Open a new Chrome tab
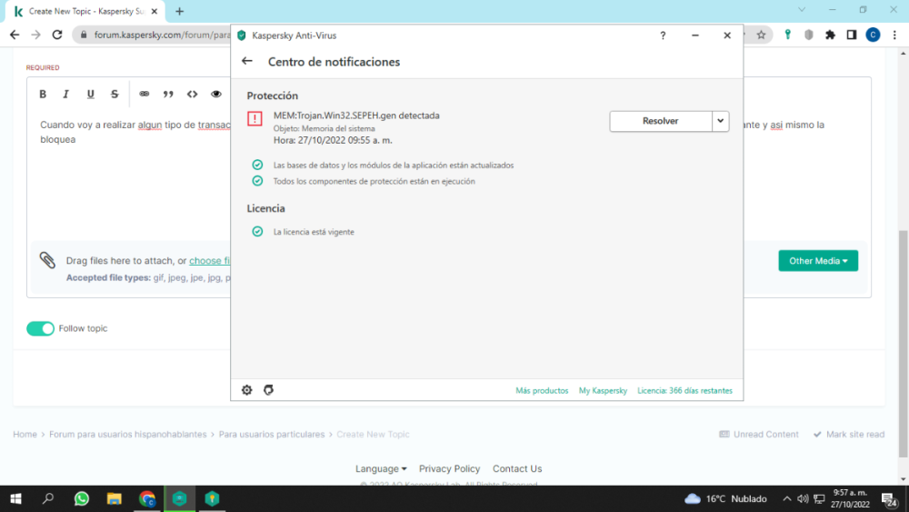 [x=180, y=11]
